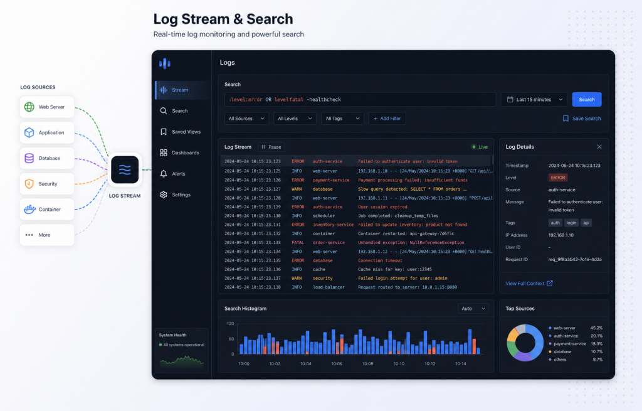Open the Alerts sidebar item
Screen dimensions: 642x411
182,173
